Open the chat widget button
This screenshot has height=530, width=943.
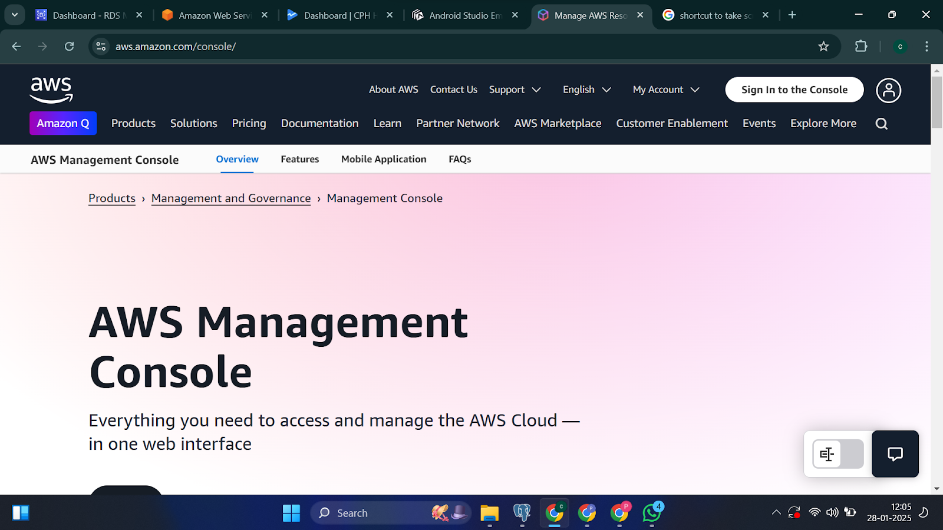click(x=895, y=454)
